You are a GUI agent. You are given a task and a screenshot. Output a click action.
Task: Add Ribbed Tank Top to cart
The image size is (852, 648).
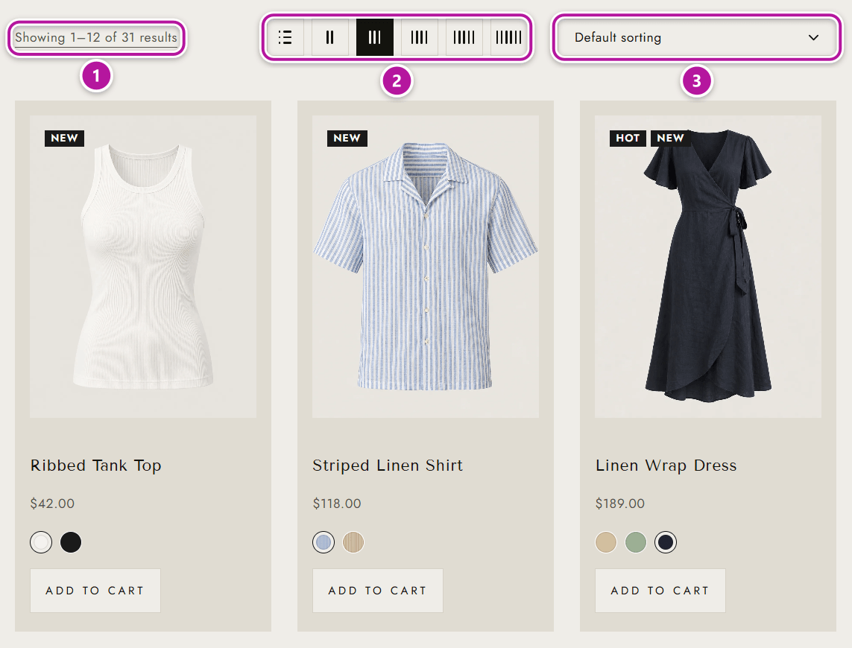[x=95, y=591]
